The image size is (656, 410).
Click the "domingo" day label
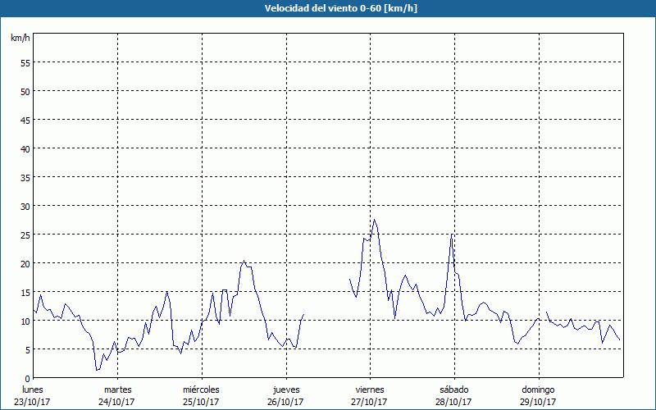coord(538,389)
